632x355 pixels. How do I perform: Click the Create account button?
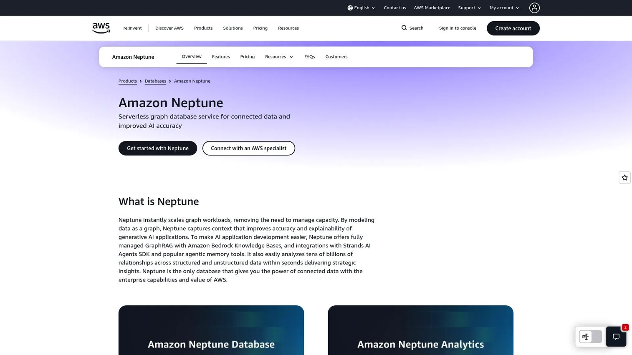point(513,28)
